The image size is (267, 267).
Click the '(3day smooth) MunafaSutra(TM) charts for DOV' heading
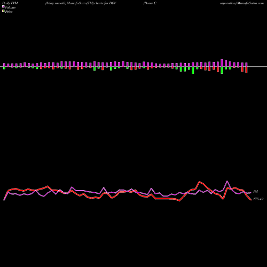point(81,3)
